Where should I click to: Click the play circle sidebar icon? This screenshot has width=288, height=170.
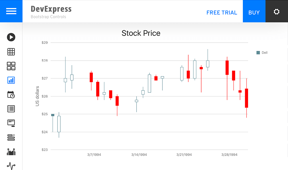(x=11, y=37)
